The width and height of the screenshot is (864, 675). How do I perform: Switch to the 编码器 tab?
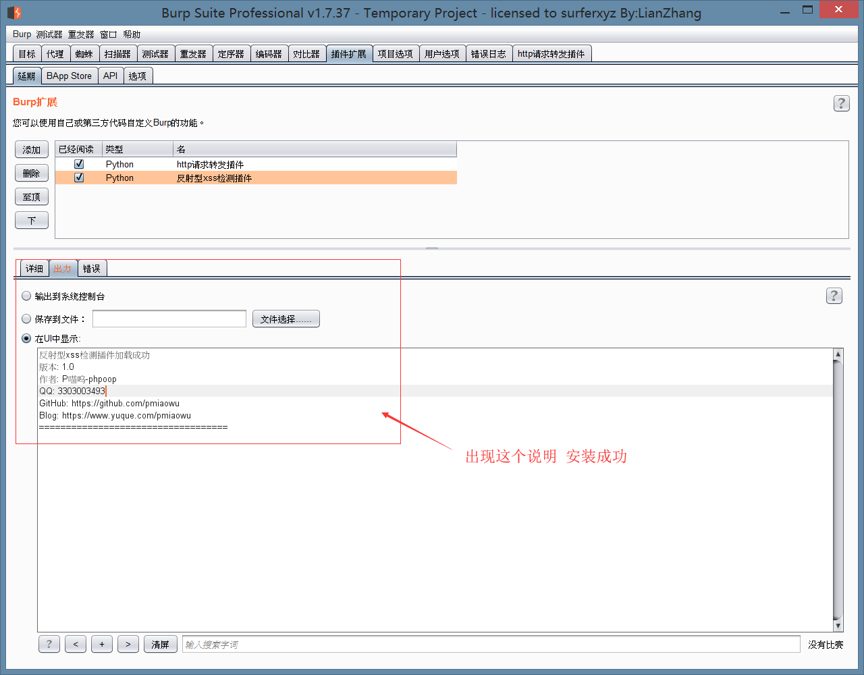click(x=269, y=54)
